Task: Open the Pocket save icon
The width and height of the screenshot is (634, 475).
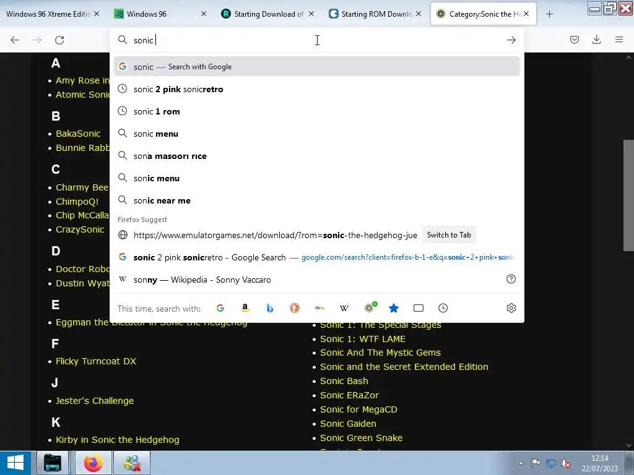Action: (574, 40)
